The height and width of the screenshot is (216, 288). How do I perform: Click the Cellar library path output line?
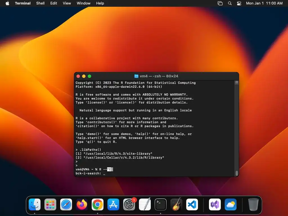point(120,157)
